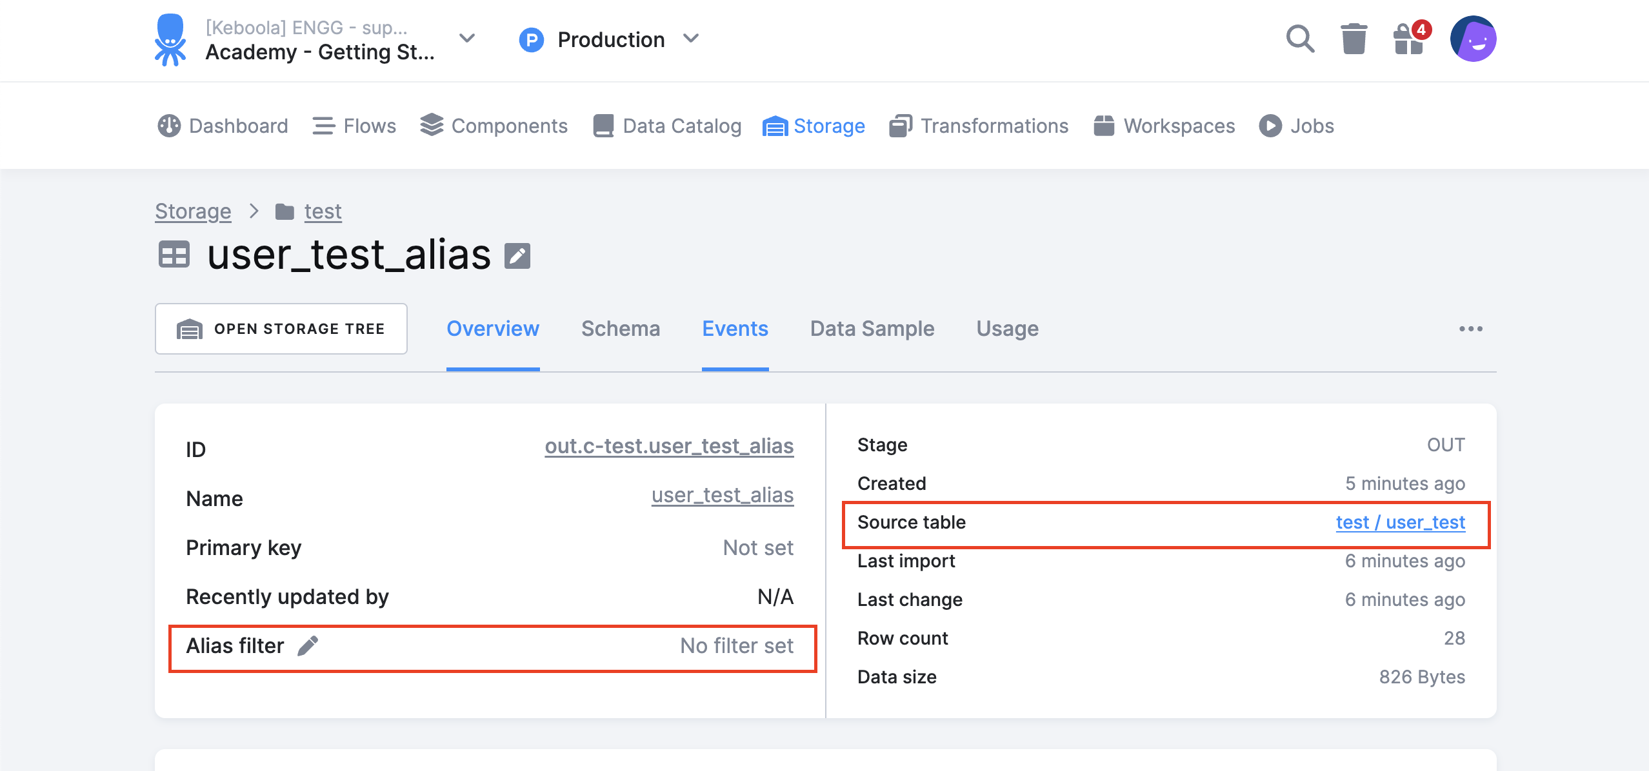Edit table name with pencil icon
Image resolution: width=1649 pixels, height=771 pixels.
(x=517, y=256)
